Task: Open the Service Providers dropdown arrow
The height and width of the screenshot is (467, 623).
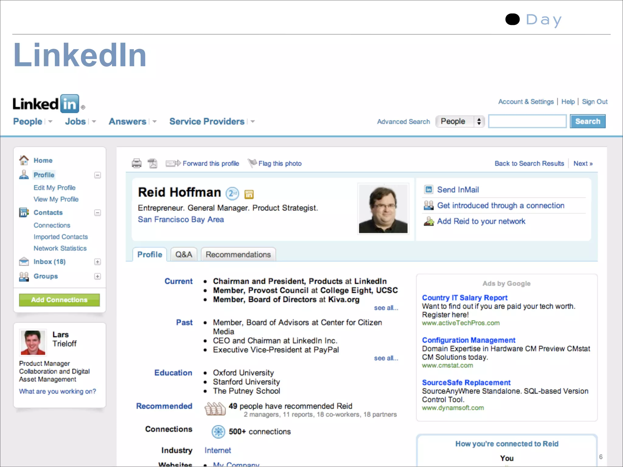Action: click(x=252, y=122)
